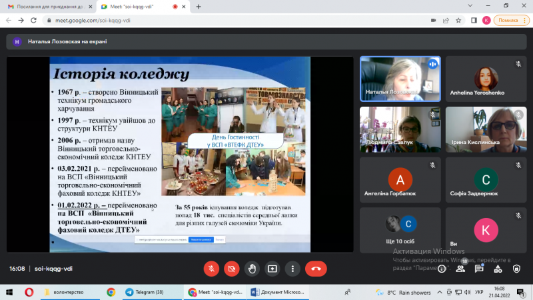The height and width of the screenshot is (300, 533).
Task: Open the chat messages panel
Action: pos(479,269)
